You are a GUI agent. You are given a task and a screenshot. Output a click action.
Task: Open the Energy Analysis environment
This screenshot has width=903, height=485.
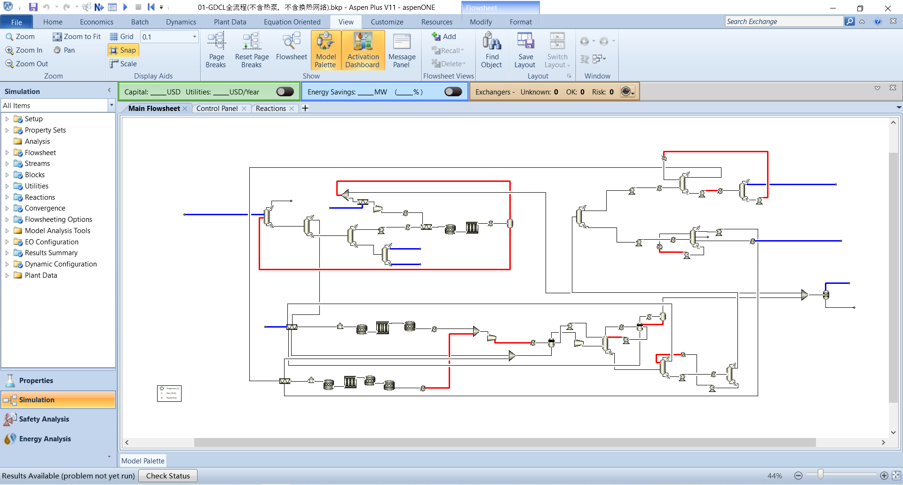click(58, 439)
